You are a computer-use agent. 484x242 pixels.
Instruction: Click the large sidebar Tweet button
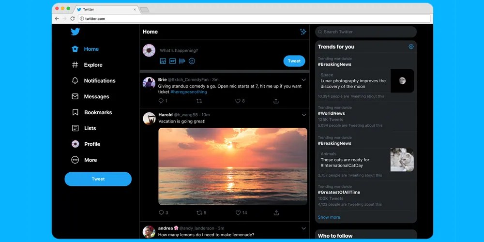pos(98,179)
